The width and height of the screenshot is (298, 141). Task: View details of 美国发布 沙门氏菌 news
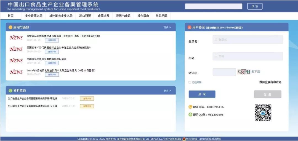pyautogui.click(x=52, y=52)
